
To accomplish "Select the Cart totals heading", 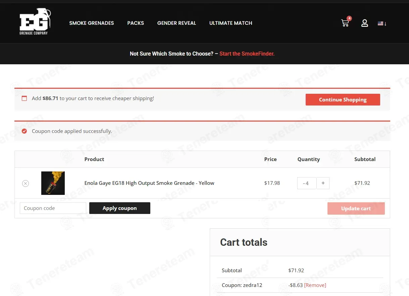I will tap(244, 242).
